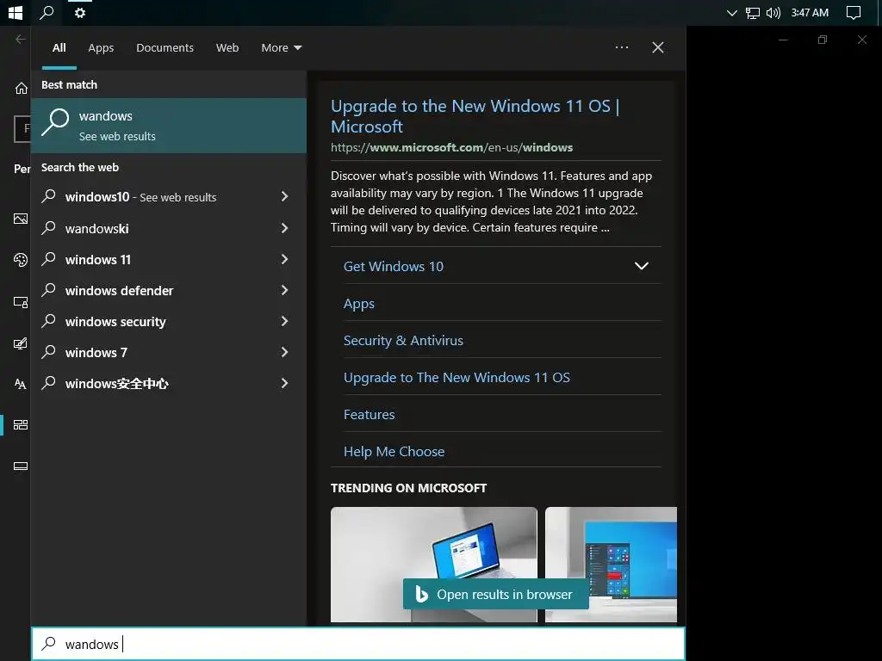Go to Settings Home icon
The width and height of the screenshot is (882, 661).
pos(21,88)
